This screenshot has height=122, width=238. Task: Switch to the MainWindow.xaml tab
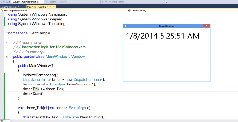click(x=9, y=7)
